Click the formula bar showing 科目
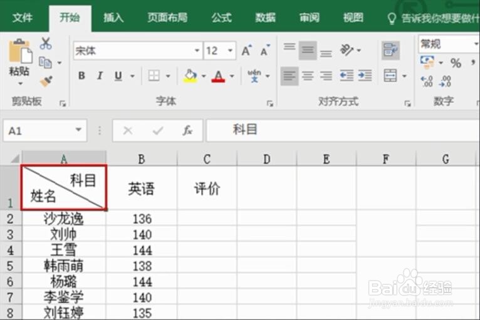 [343, 131]
